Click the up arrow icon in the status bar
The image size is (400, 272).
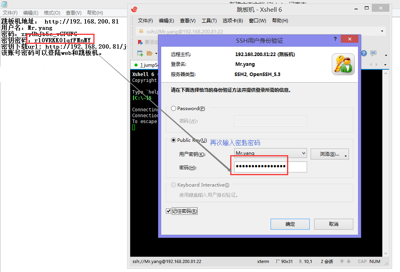[342, 261]
